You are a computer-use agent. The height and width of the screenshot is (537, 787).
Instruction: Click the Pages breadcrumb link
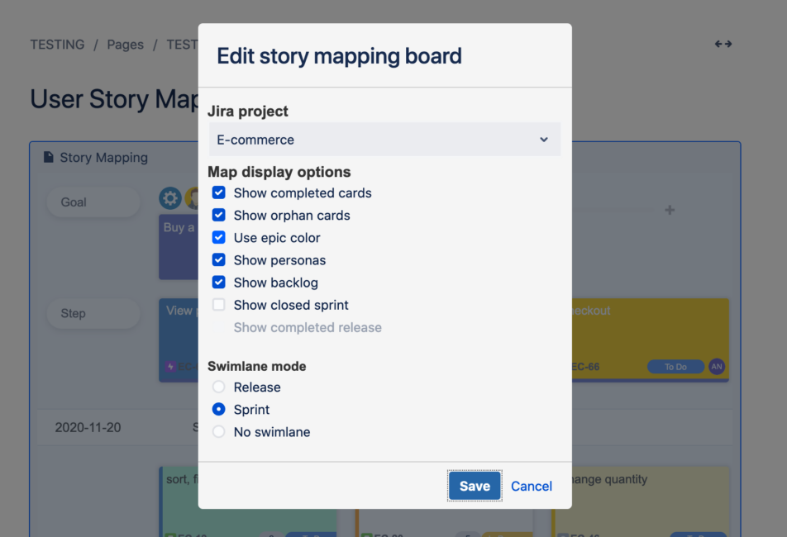point(125,44)
